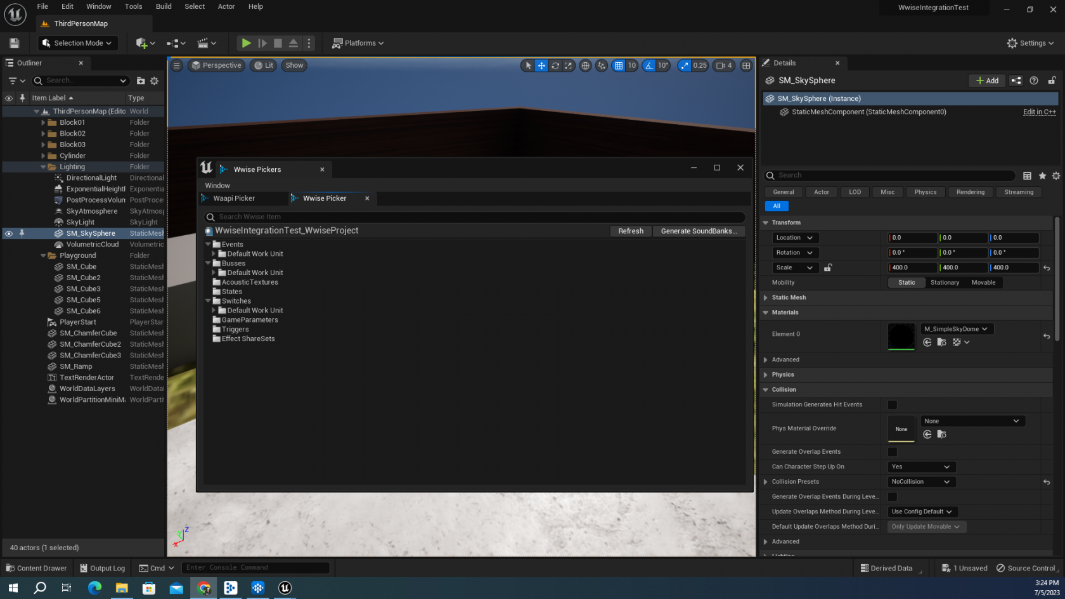Switch to Waapi Picker tab
1065x599 pixels.
click(234, 198)
